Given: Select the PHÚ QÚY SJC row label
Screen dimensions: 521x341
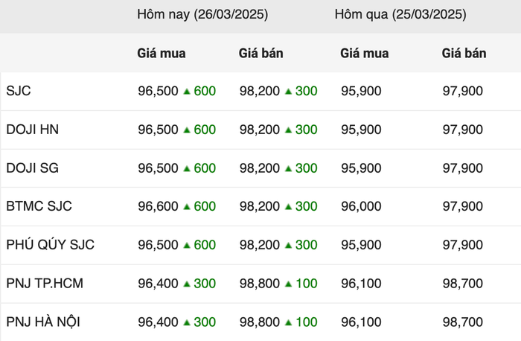Looking at the screenshot, I should pos(50,245).
